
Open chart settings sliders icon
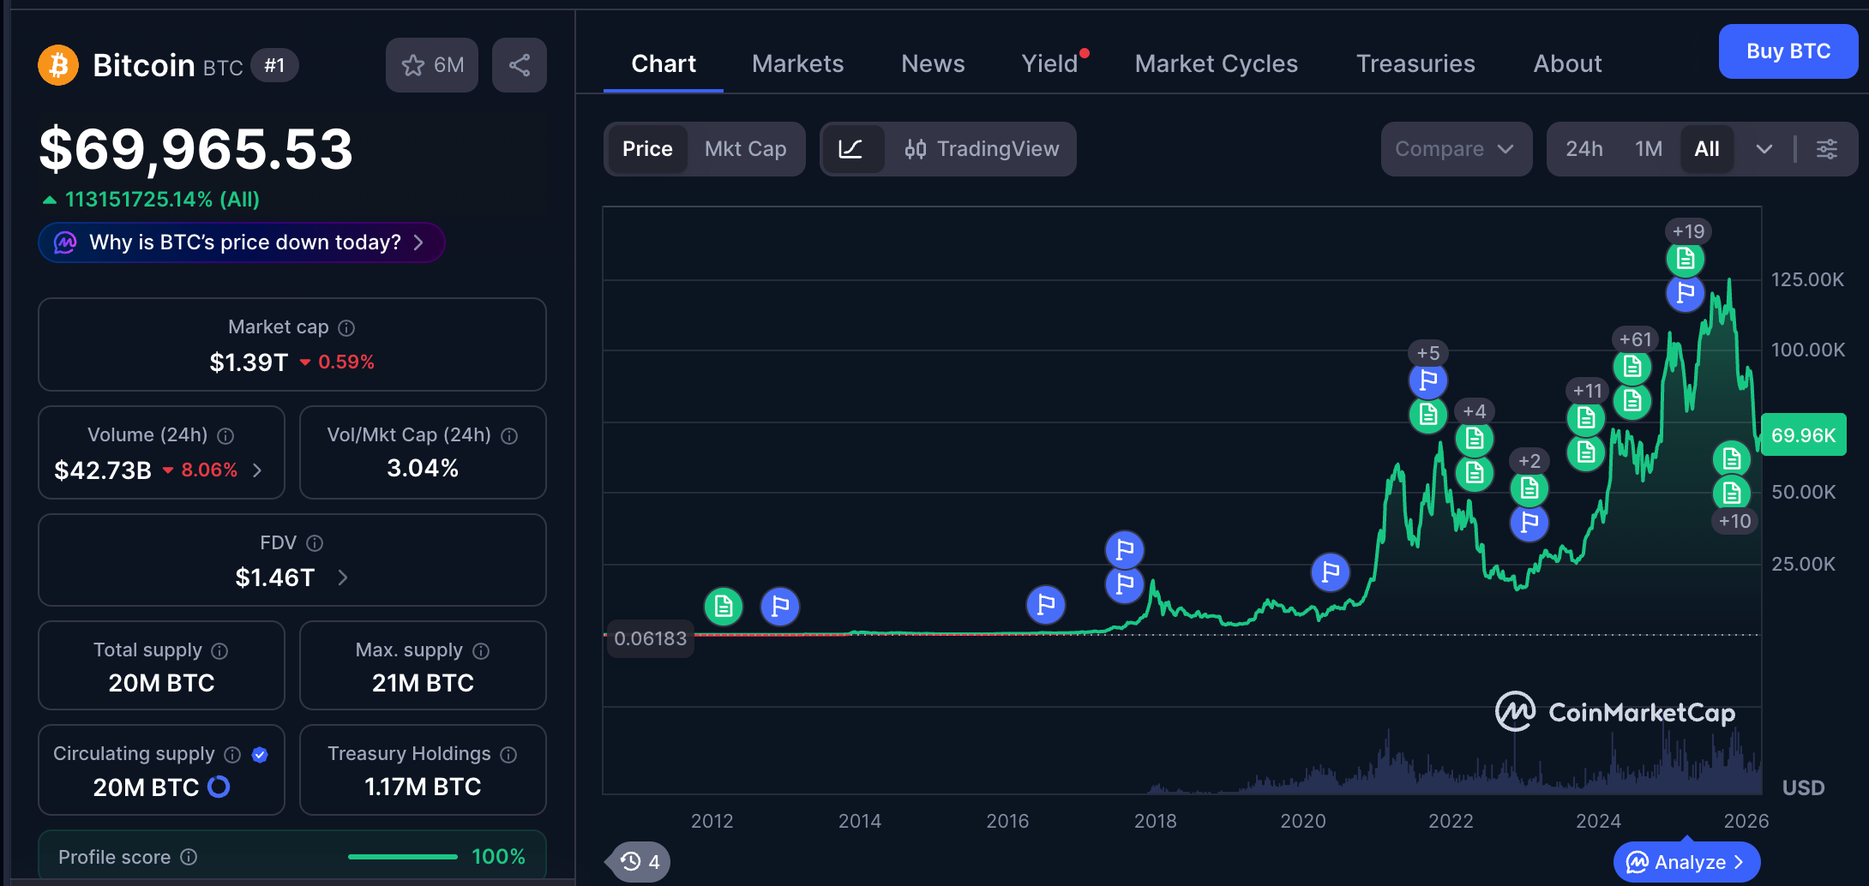1827,149
